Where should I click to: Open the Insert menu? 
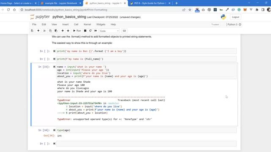tap(65, 24)
